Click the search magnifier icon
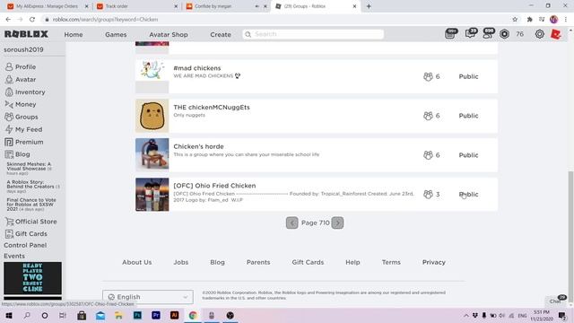This screenshot has height=323, width=574. (248, 34)
